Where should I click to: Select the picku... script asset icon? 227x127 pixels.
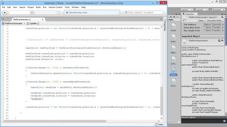[x=173, y=60]
